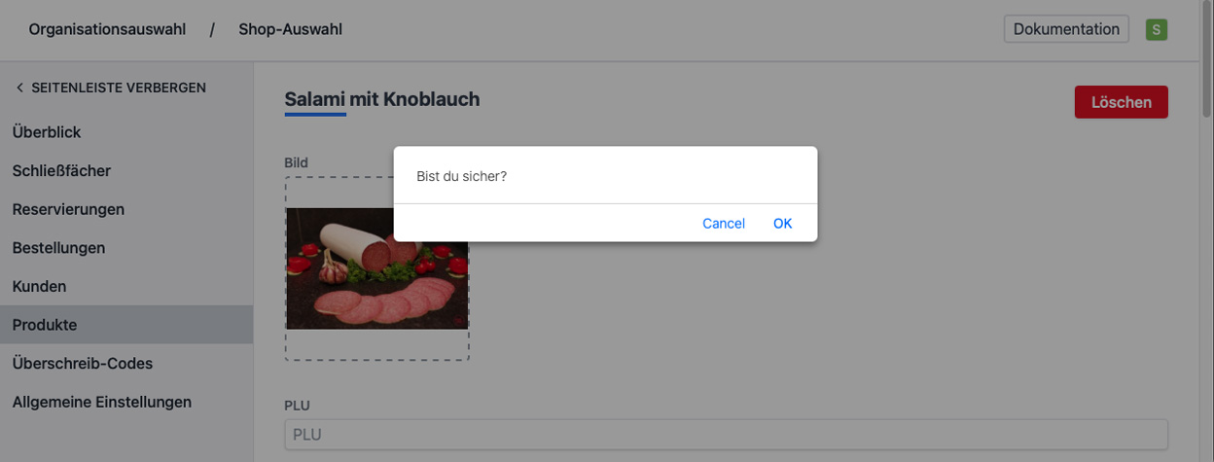Navigate to Reservierungen
The height and width of the screenshot is (462, 1214).
click(x=68, y=209)
